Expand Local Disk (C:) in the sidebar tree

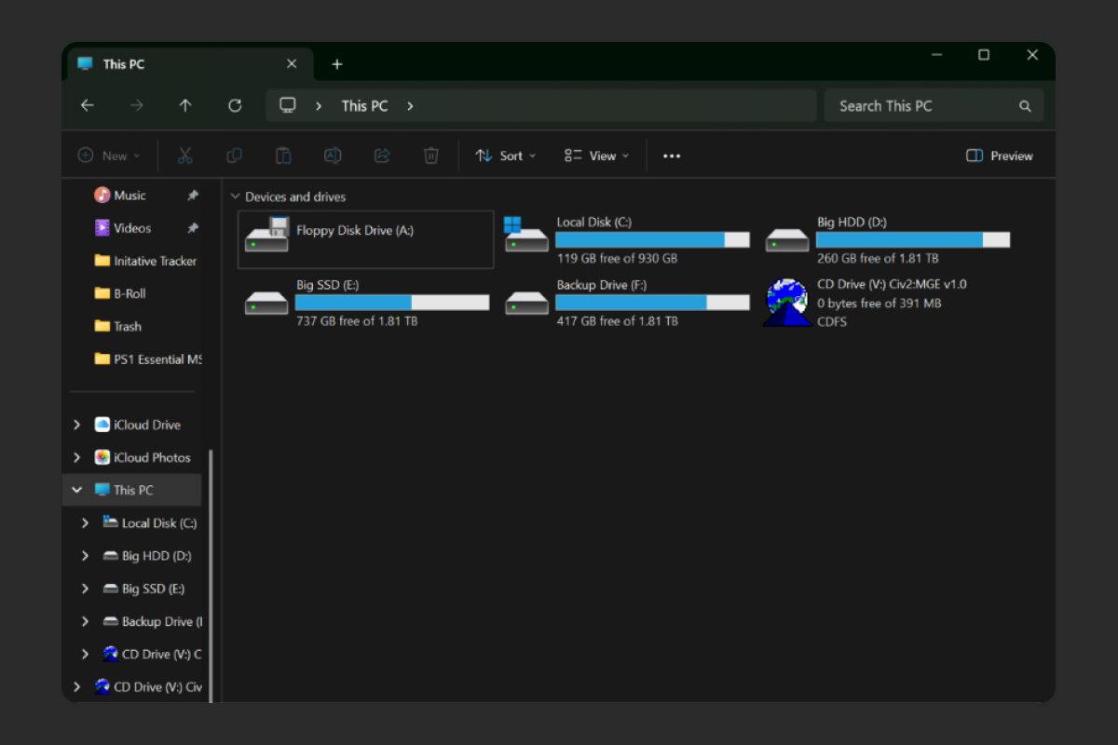[85, 522]
